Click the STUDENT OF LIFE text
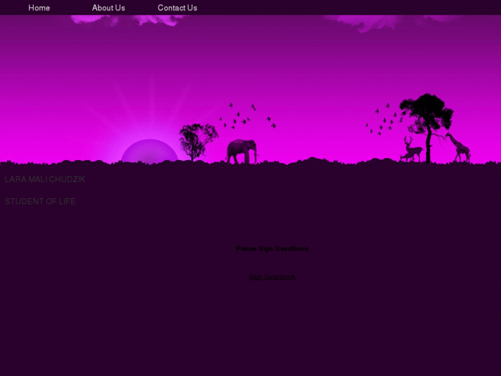Image resolution: width=501 pixels, height=376 pixels. pyautogui.click(x=40, y=201)
